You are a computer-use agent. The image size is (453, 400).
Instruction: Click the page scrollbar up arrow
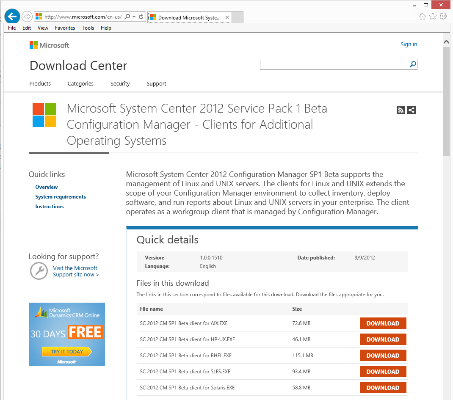pyautogui.click(x=446, y=42)
